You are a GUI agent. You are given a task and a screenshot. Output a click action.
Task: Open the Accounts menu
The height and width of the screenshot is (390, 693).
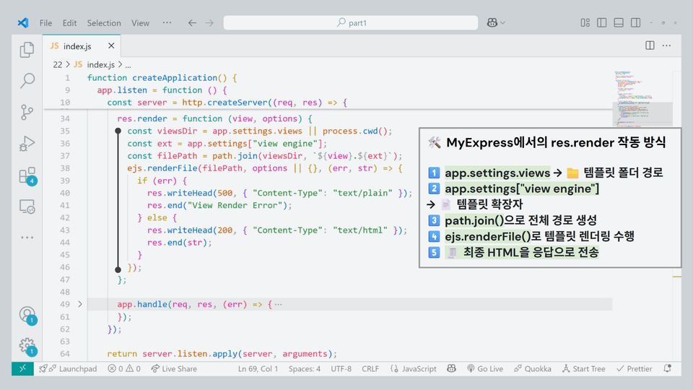[x=27, y=315]
